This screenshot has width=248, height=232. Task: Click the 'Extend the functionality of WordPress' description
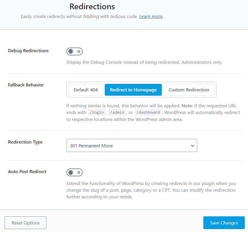(x=151, y=190)
